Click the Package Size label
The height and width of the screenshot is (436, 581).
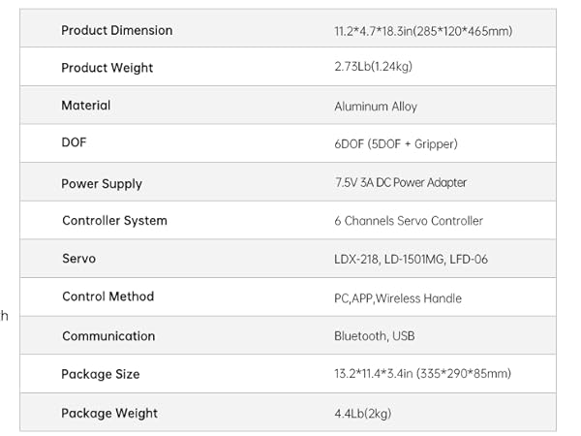pos(101,374)
